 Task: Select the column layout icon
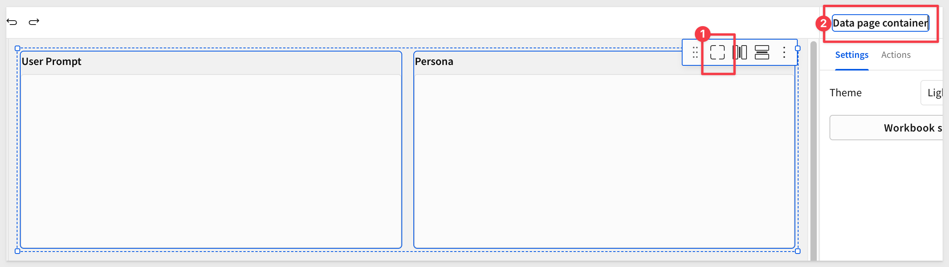click(x=740, y=52)
